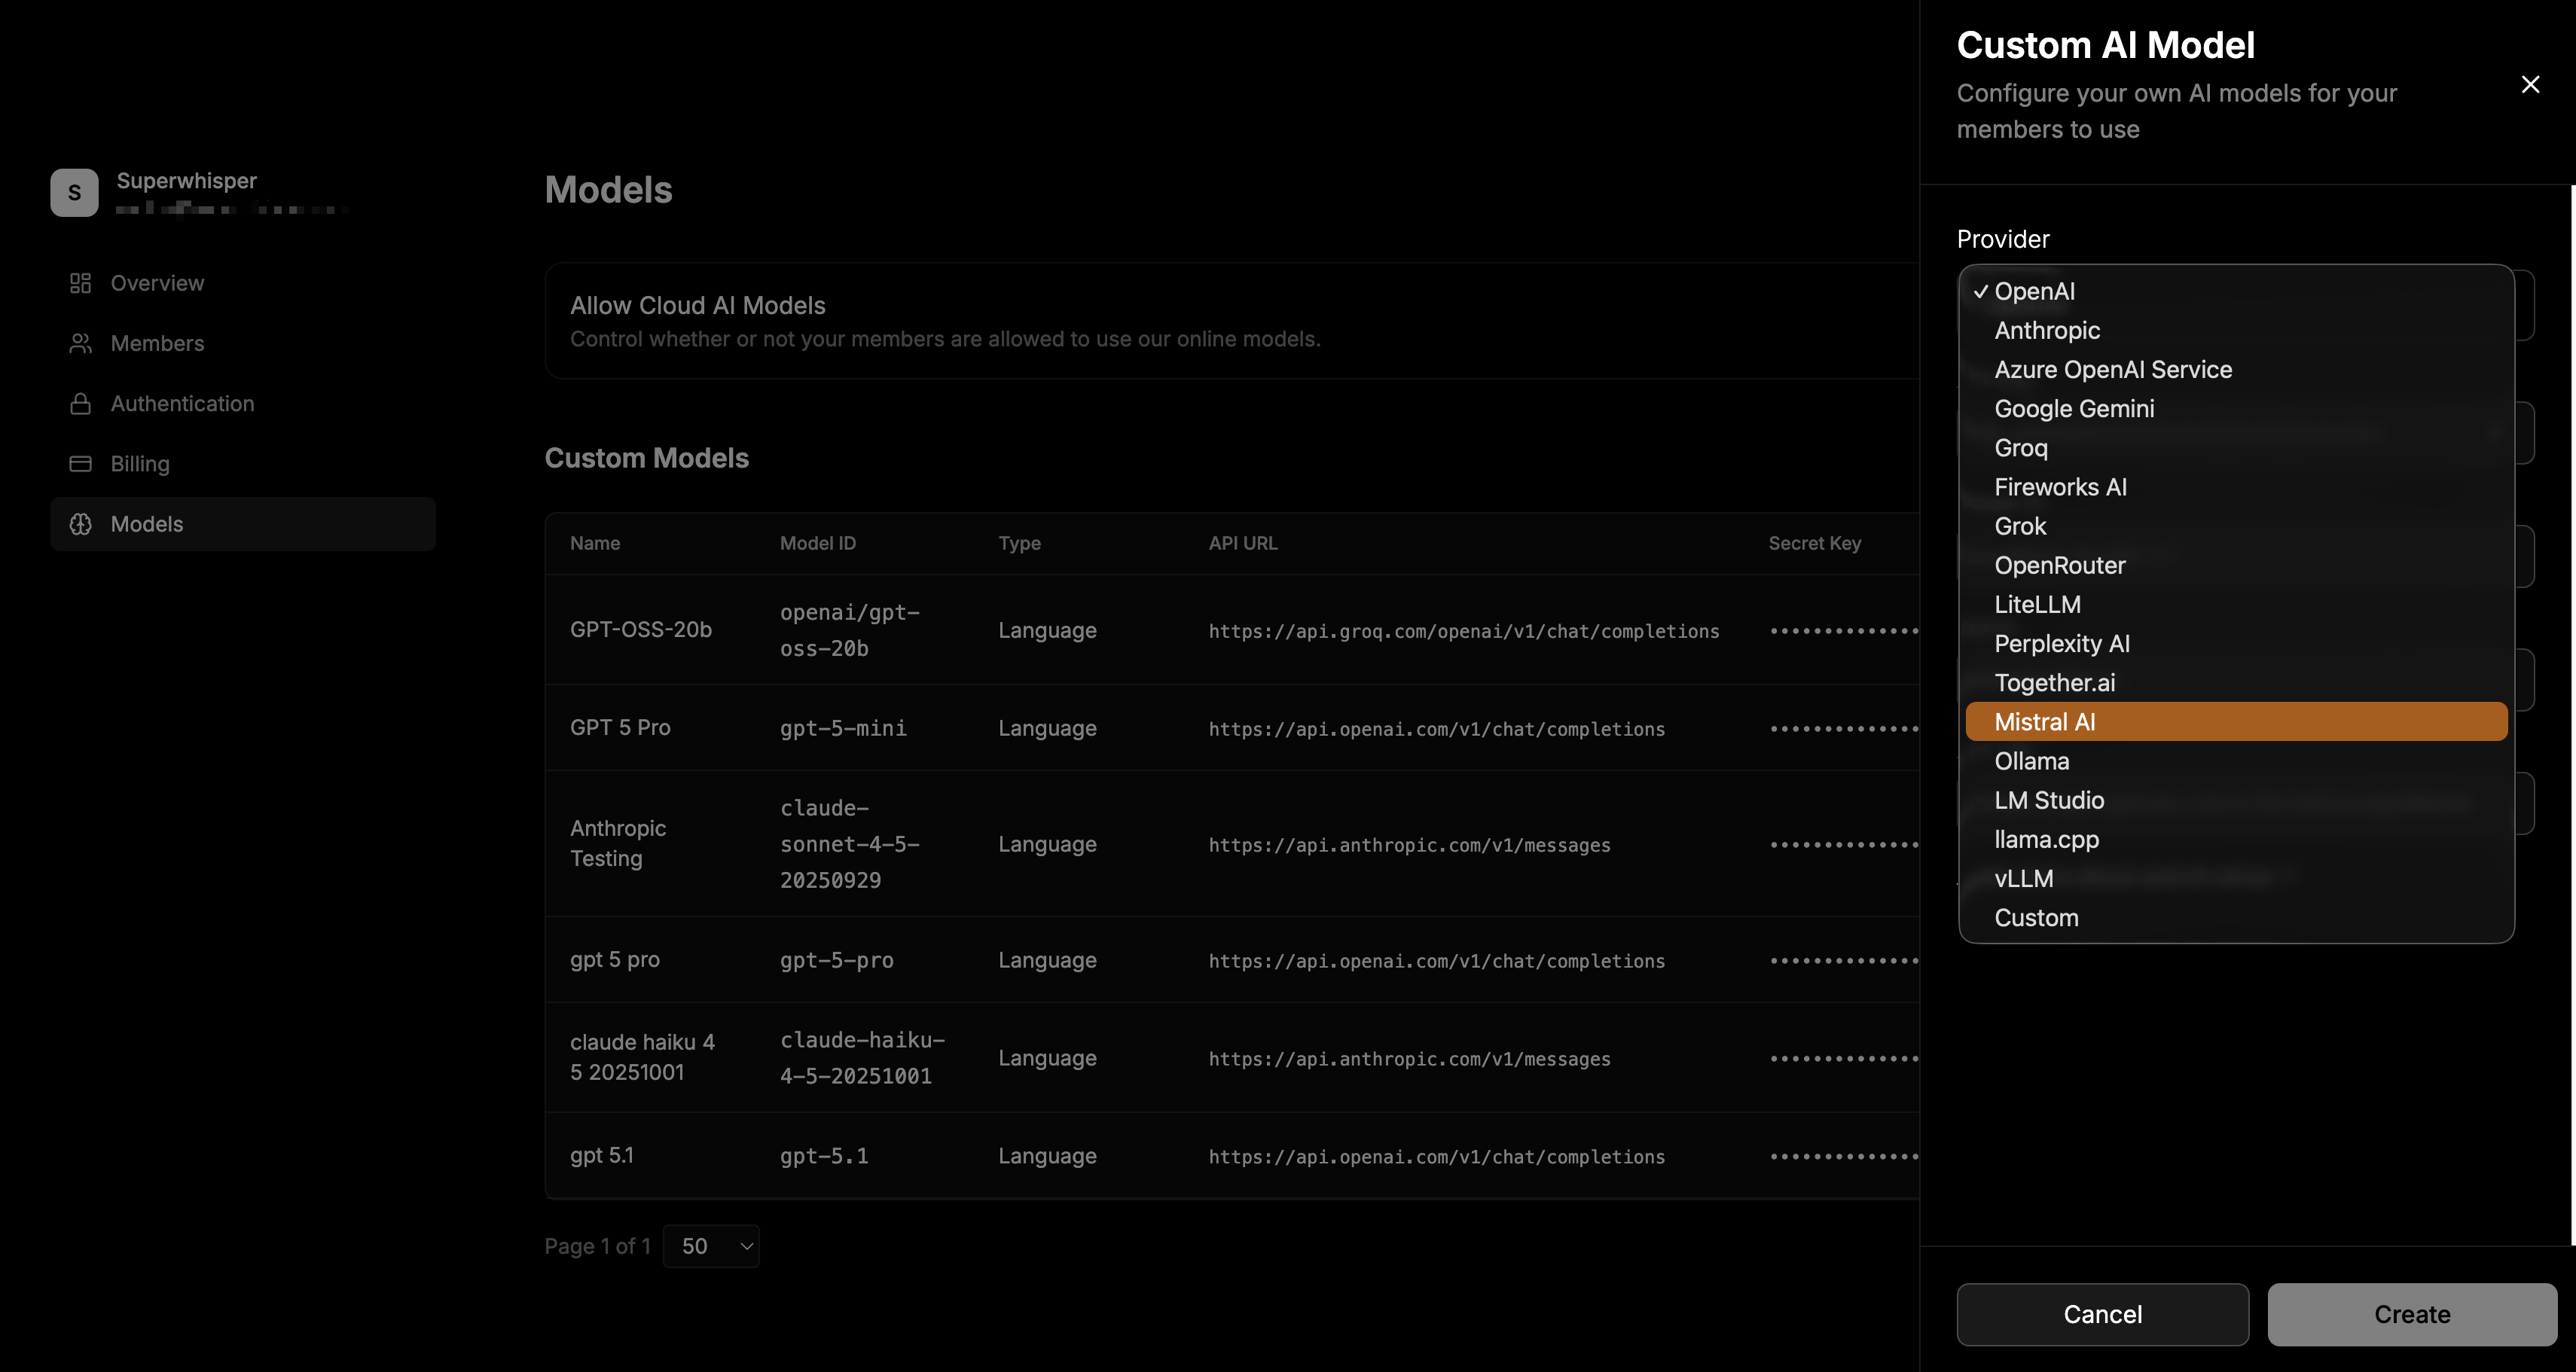Click the Members people icon

coord(80,343)
